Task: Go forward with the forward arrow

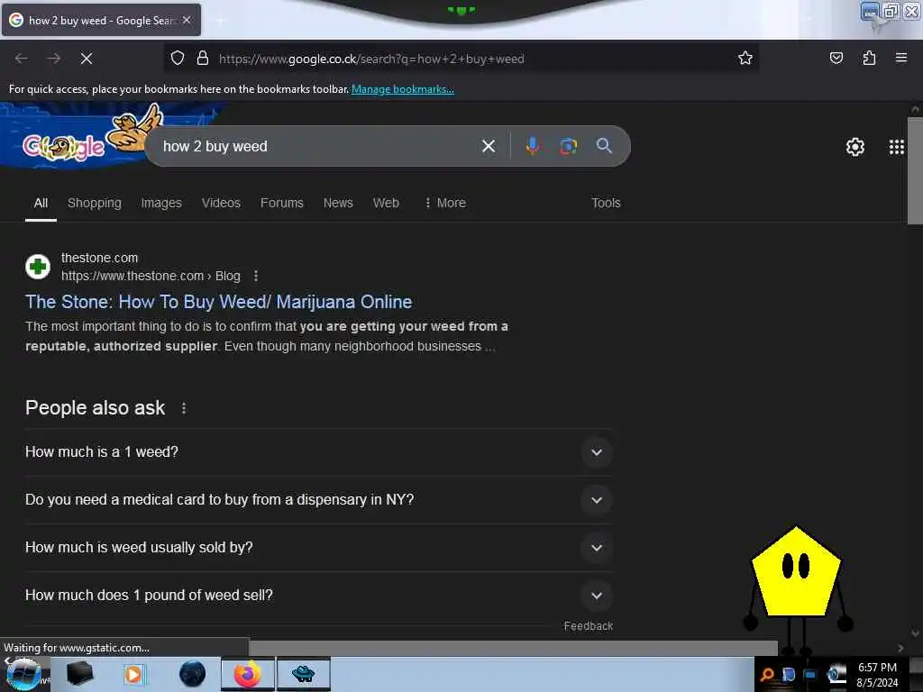Action: point(54,59)
